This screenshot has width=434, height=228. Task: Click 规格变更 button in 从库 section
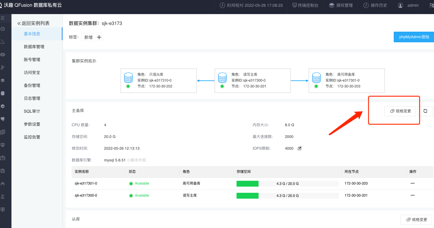416,219
